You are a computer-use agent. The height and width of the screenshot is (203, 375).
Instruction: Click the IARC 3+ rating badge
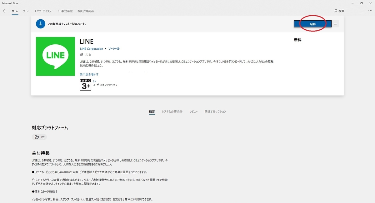tap(85, 85)
